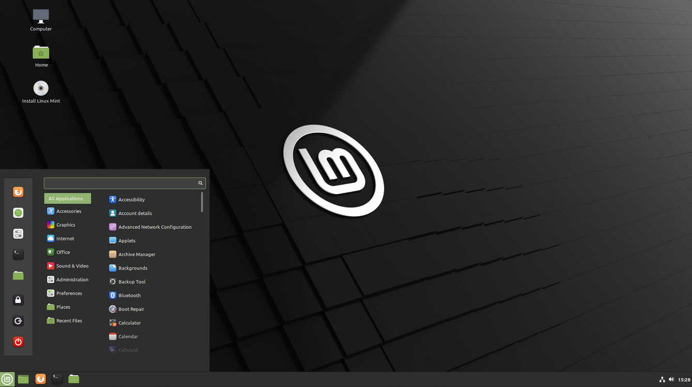This screenshot has width=692, height=387.
Task: Click the search magnifier icon in menu
Action: tap(201, 183)
